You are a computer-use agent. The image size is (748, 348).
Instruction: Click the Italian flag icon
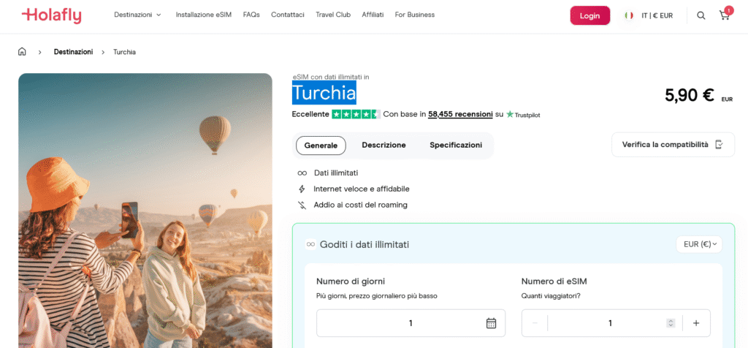pyautogui.click(x=629, y=15)
